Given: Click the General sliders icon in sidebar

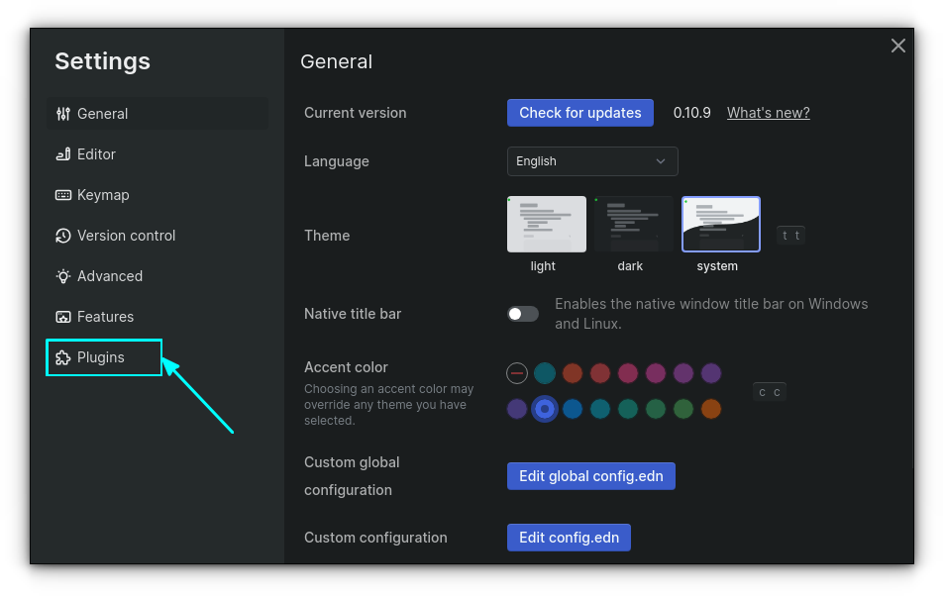Looking at the screenshot, I should 63,114.
